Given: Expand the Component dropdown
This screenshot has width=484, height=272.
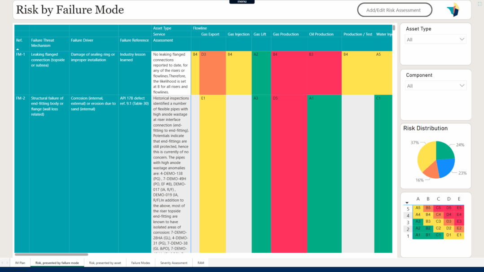Looking at the screenshot, I should point(436,86).
